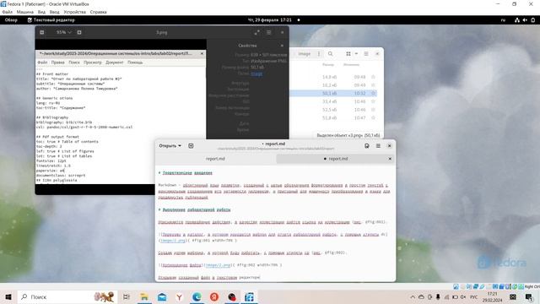Open Windows Start menu

pos(8,296)
